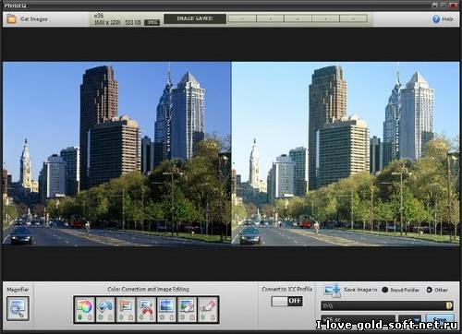
Task: Select the Input Folder radio option
Action: pos(384,290)
